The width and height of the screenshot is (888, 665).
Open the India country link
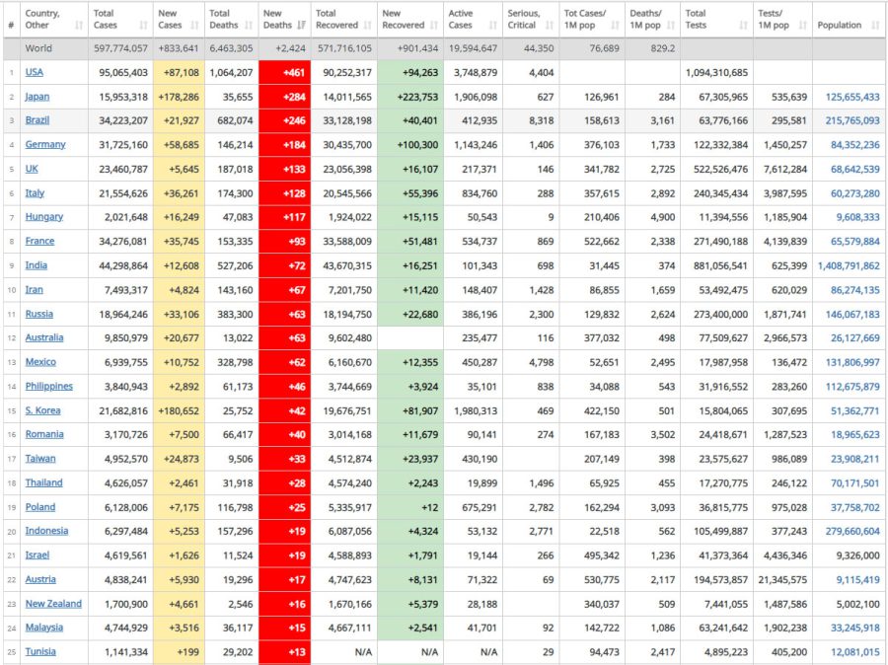point(37,265)
